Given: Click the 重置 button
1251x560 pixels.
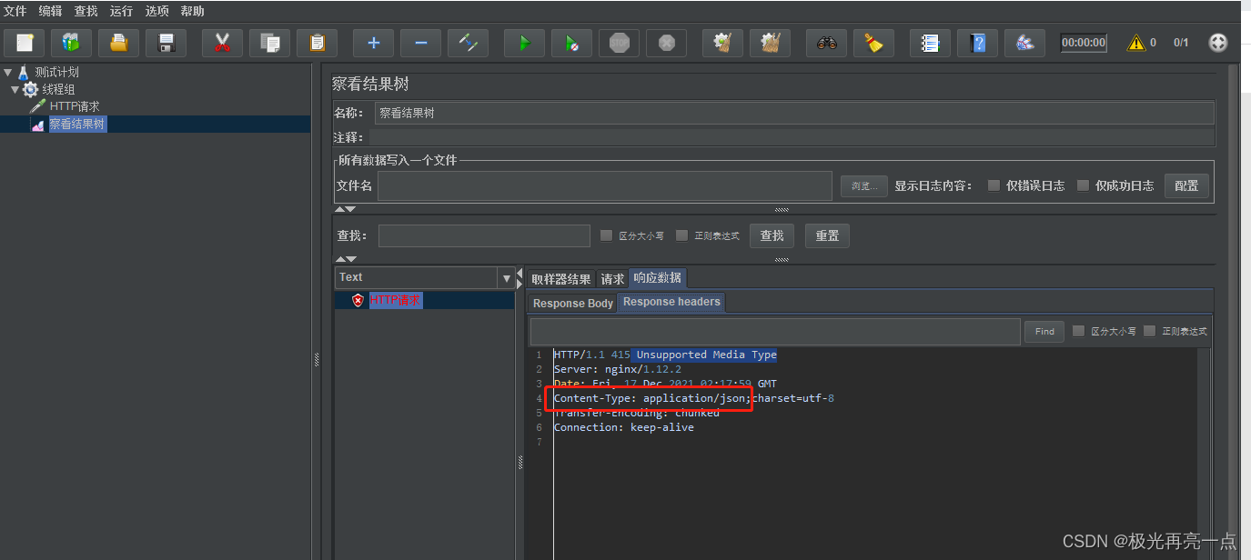Looking at the screenshot, I should click(x=827, y=235).
